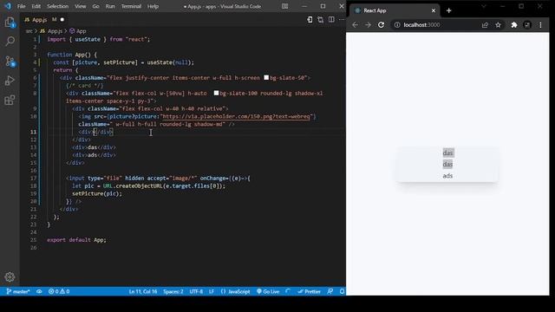Open the Go menu
Viewport: 555px width, 312px height.
pos(95,6)
